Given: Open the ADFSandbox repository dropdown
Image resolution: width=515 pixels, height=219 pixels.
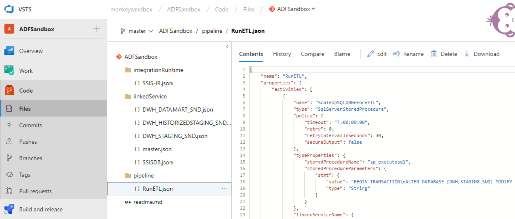Looking at the screenshot, I should coord(292,9).
